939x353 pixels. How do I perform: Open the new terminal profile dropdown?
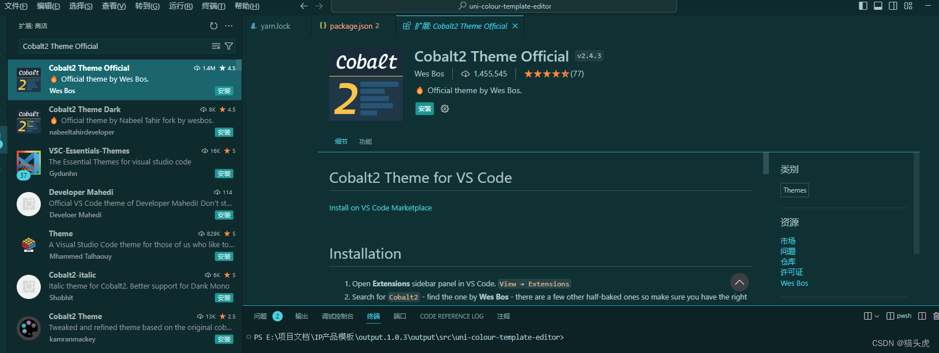point(877,316)
